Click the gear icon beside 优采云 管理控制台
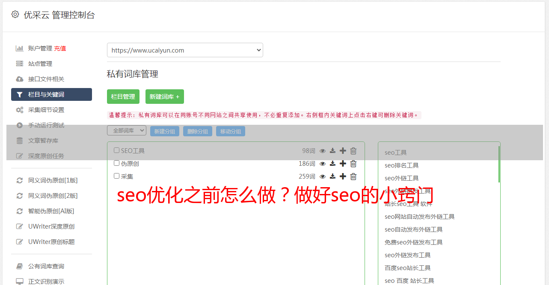The width and height of the screenshot is (549, 285). coord(15,15)
